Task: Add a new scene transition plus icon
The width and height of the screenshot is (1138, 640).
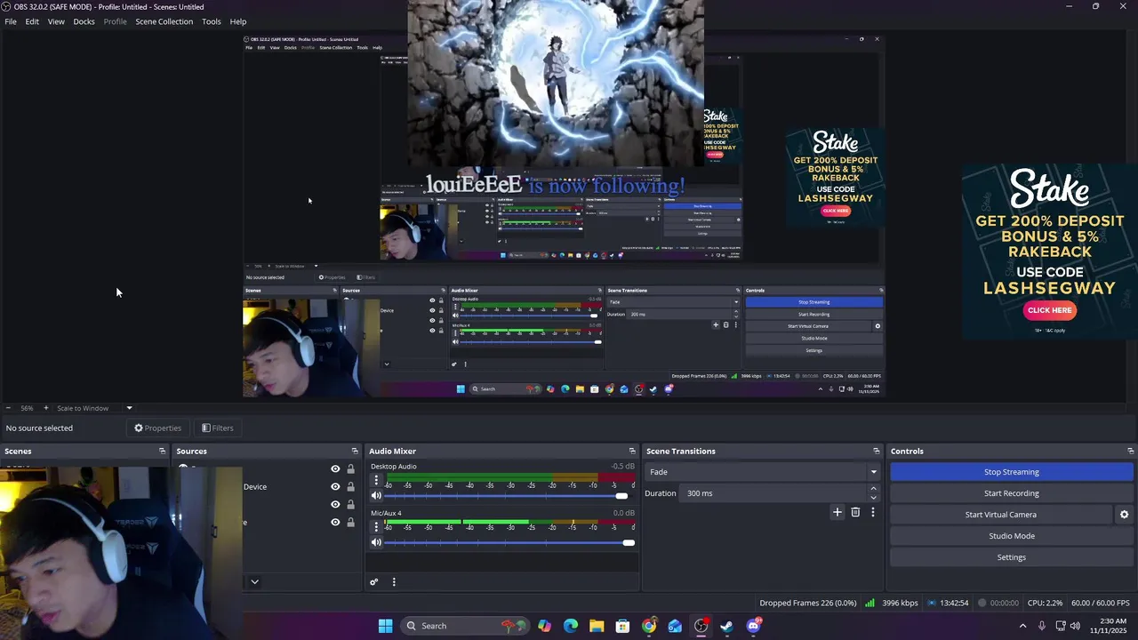Action: 837,512
